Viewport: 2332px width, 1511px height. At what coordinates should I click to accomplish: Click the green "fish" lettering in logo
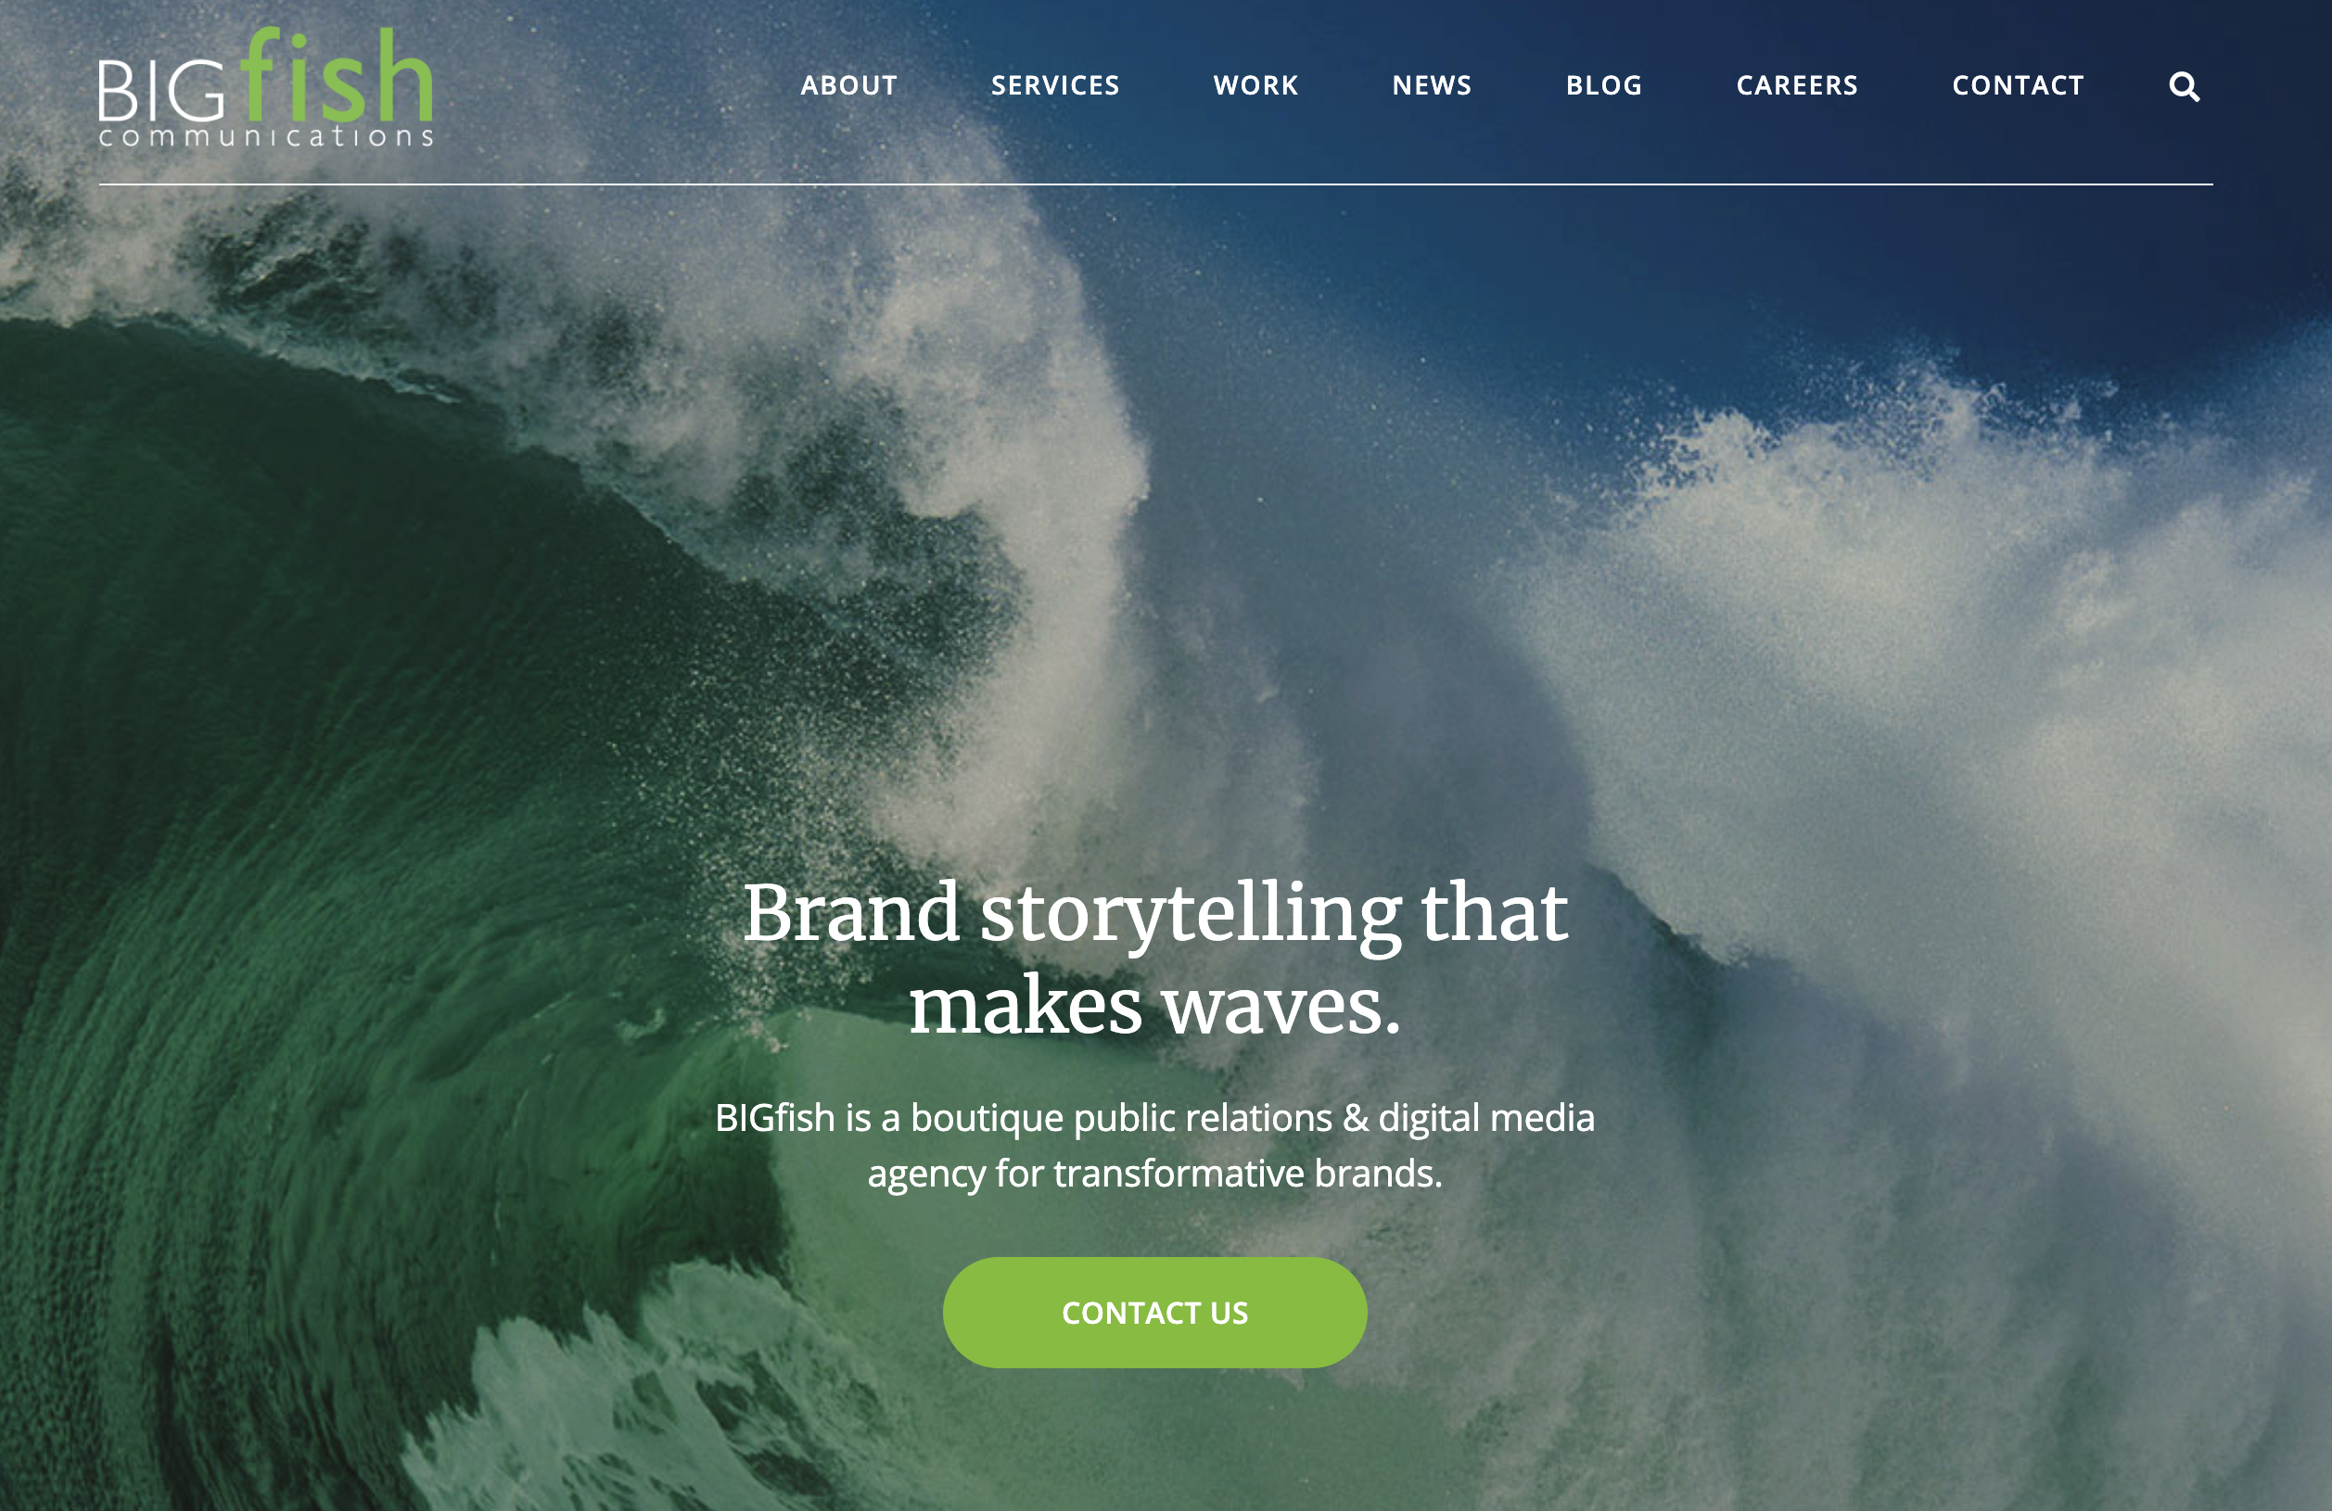coord(336,74)
